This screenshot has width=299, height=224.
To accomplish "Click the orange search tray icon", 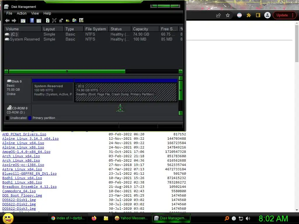I will [227, 218].
